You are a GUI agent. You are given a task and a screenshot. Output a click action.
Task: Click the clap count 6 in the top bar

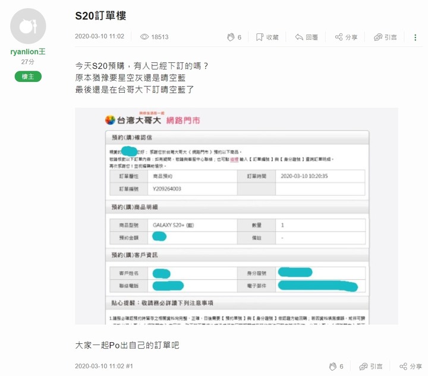point(240,37)
